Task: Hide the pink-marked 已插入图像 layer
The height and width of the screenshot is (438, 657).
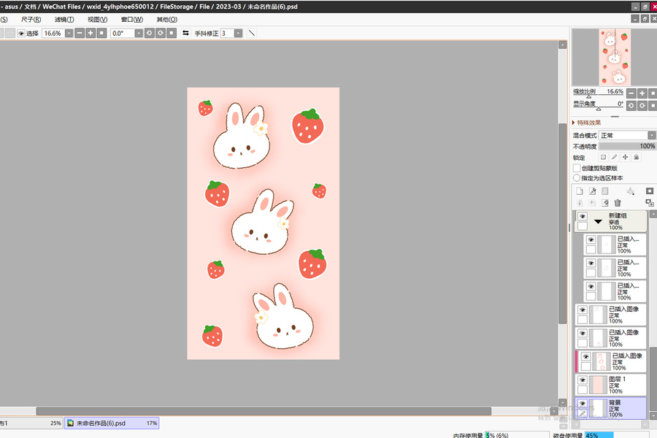Action: point(585,357)
